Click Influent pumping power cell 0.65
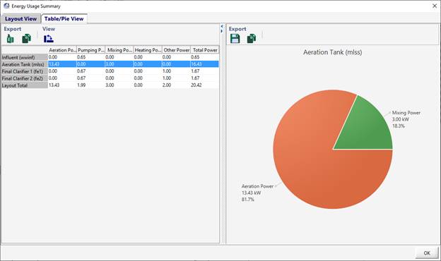 point(81,57)
